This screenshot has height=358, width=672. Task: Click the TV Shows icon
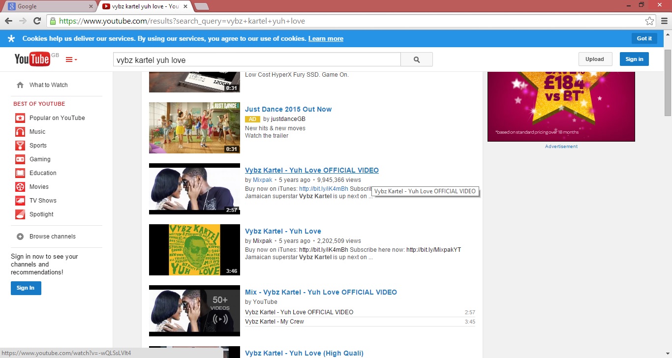[20, 201]
